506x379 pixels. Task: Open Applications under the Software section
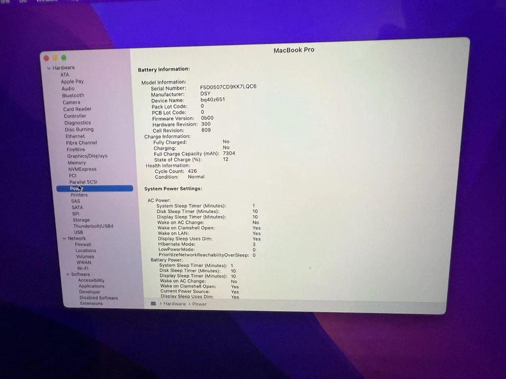pos(91,286)
